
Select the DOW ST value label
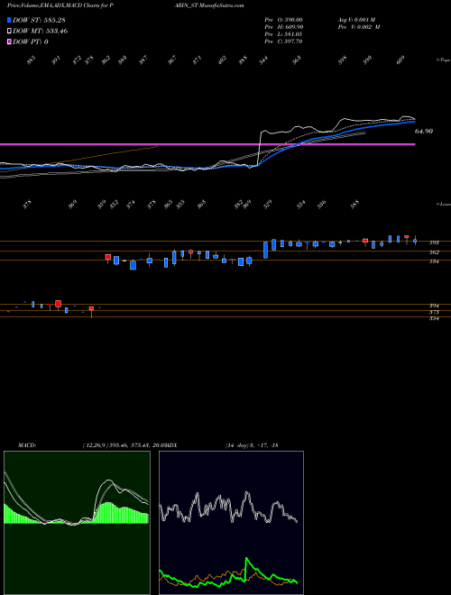pos(39,21)
